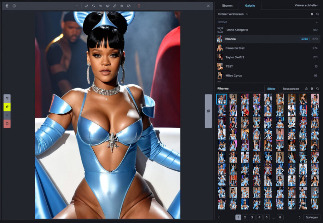Click the info icon in the top toolbar

pos(15,6)
